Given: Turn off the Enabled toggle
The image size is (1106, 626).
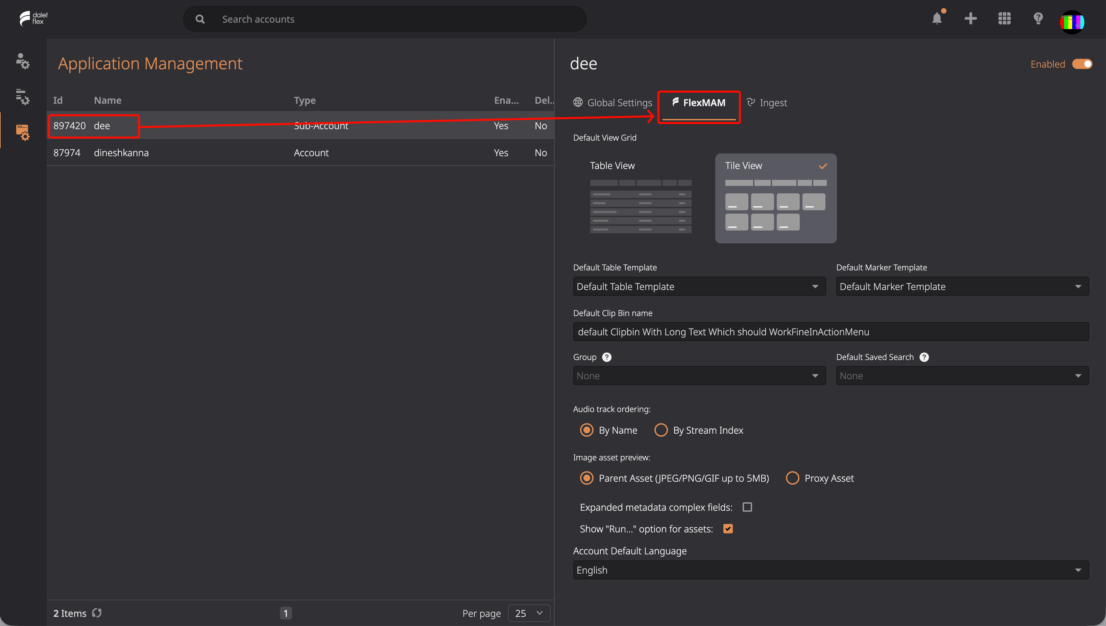Looking at the screenshot, I should [1082, 64].
